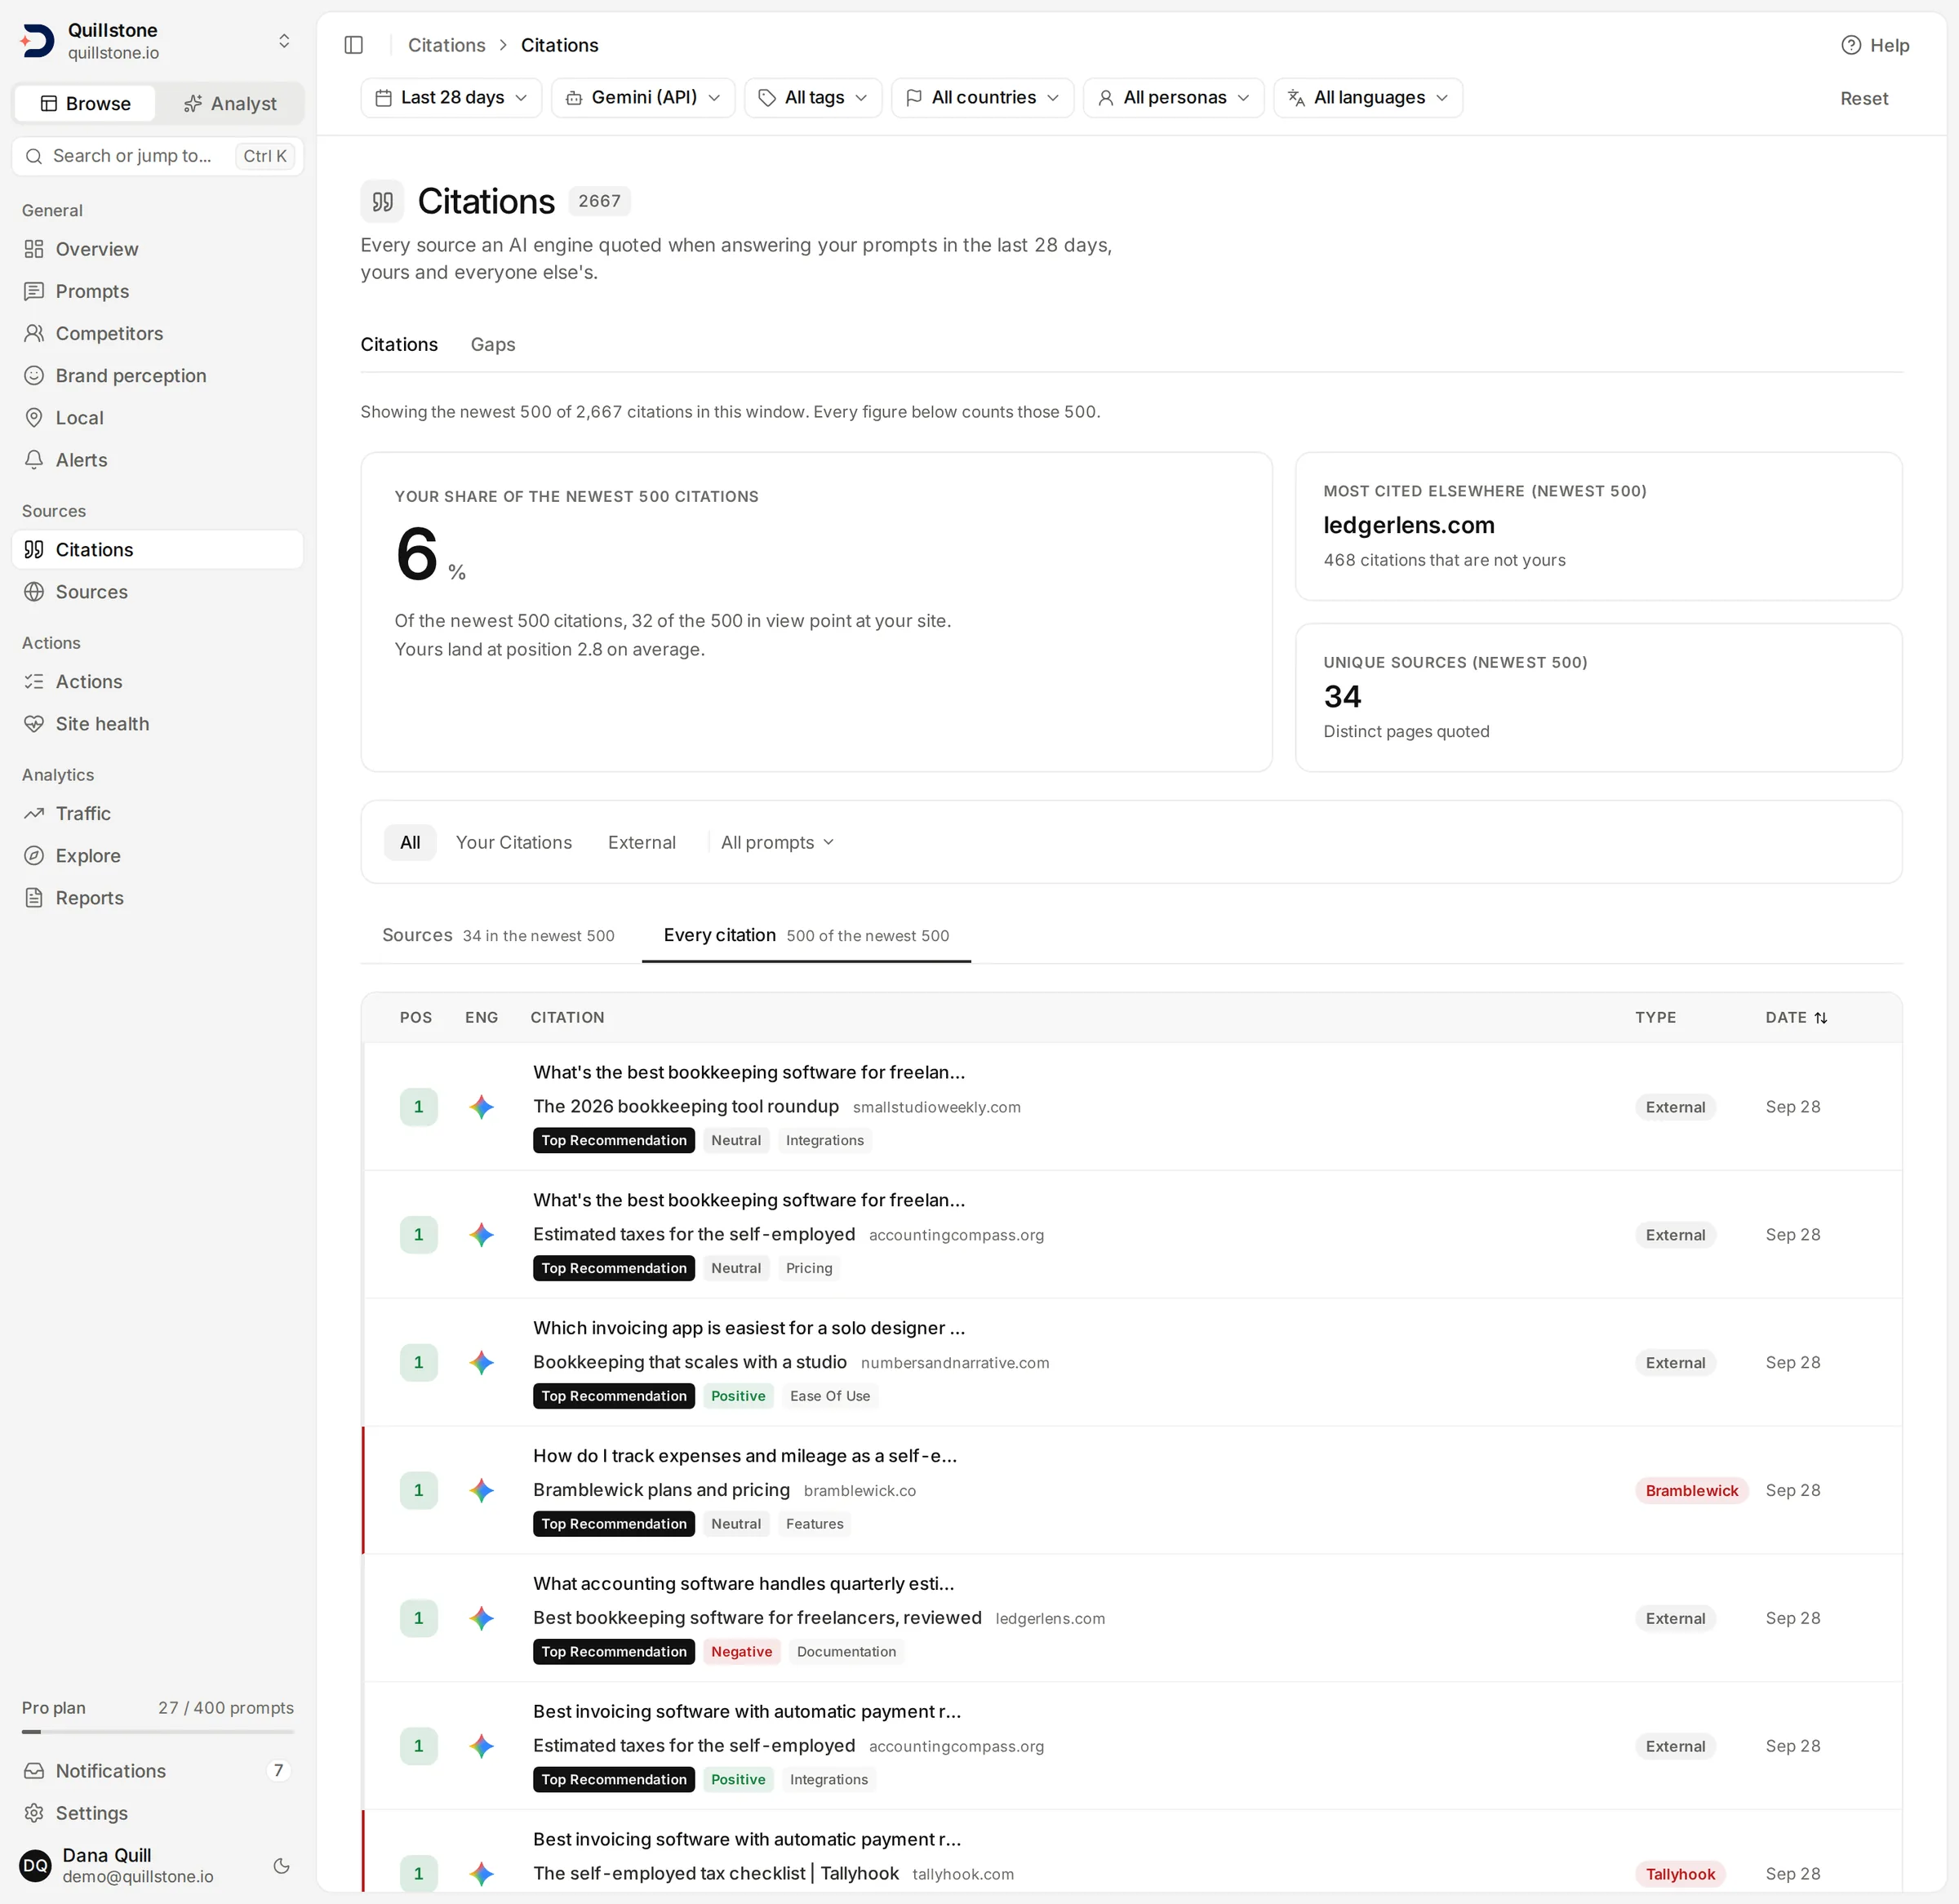Filter to Your Citations
The width and height of the screenshot is (1959, 1904).
[x=514, y=842]
